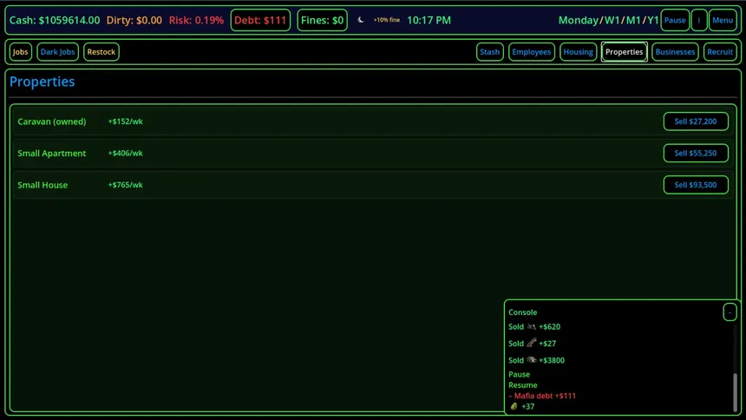
Task: Open the info 'i' button
Action: tap(699, 20)
